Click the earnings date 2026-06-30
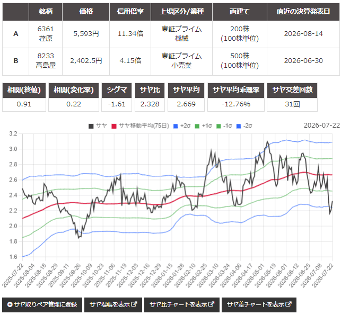The width and height of the screenshot is (341, 315). coord(303,61)
